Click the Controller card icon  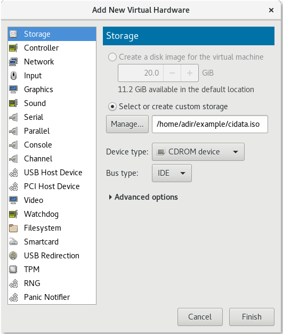pos(13,48)
